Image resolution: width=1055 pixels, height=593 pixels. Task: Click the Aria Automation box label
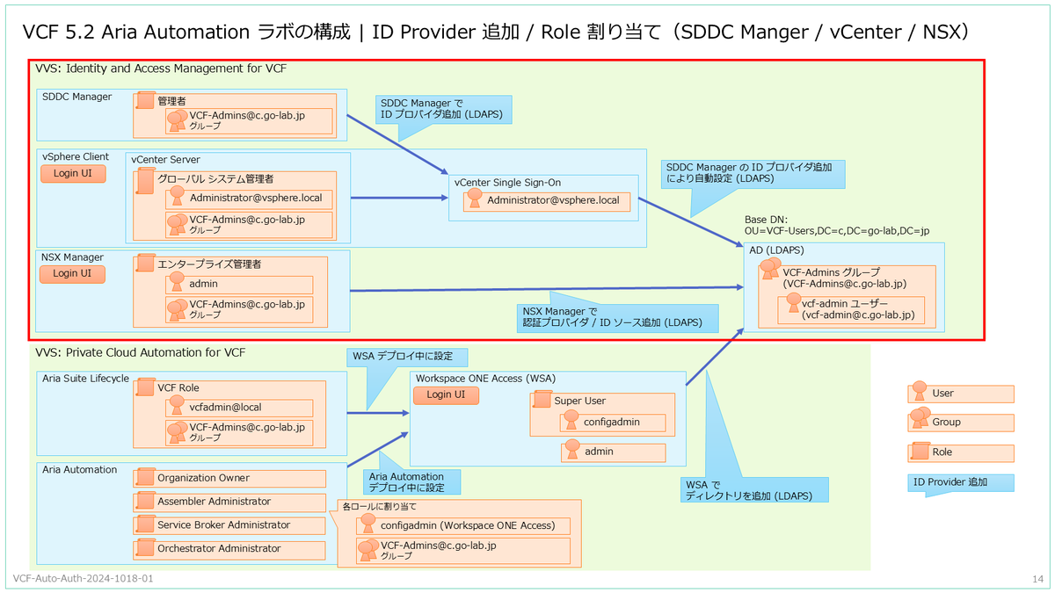click(x=79, y=470)
